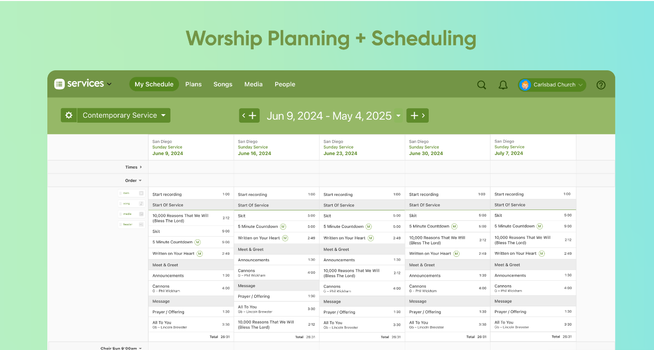Click the previous plan arrow icon
The width and height of the screenshot is (654, 350).
(x=244, y=115)
